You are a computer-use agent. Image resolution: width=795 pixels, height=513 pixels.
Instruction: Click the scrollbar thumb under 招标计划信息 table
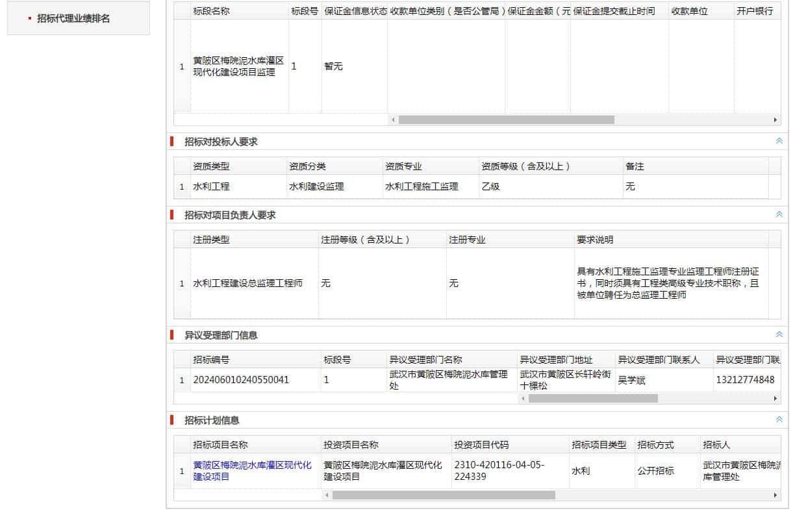443,495
